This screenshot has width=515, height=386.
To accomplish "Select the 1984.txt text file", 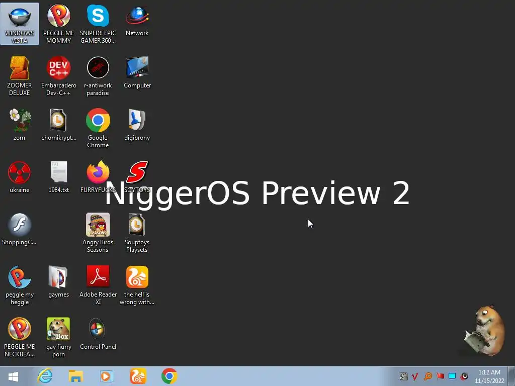I will (x=58, y=177).
